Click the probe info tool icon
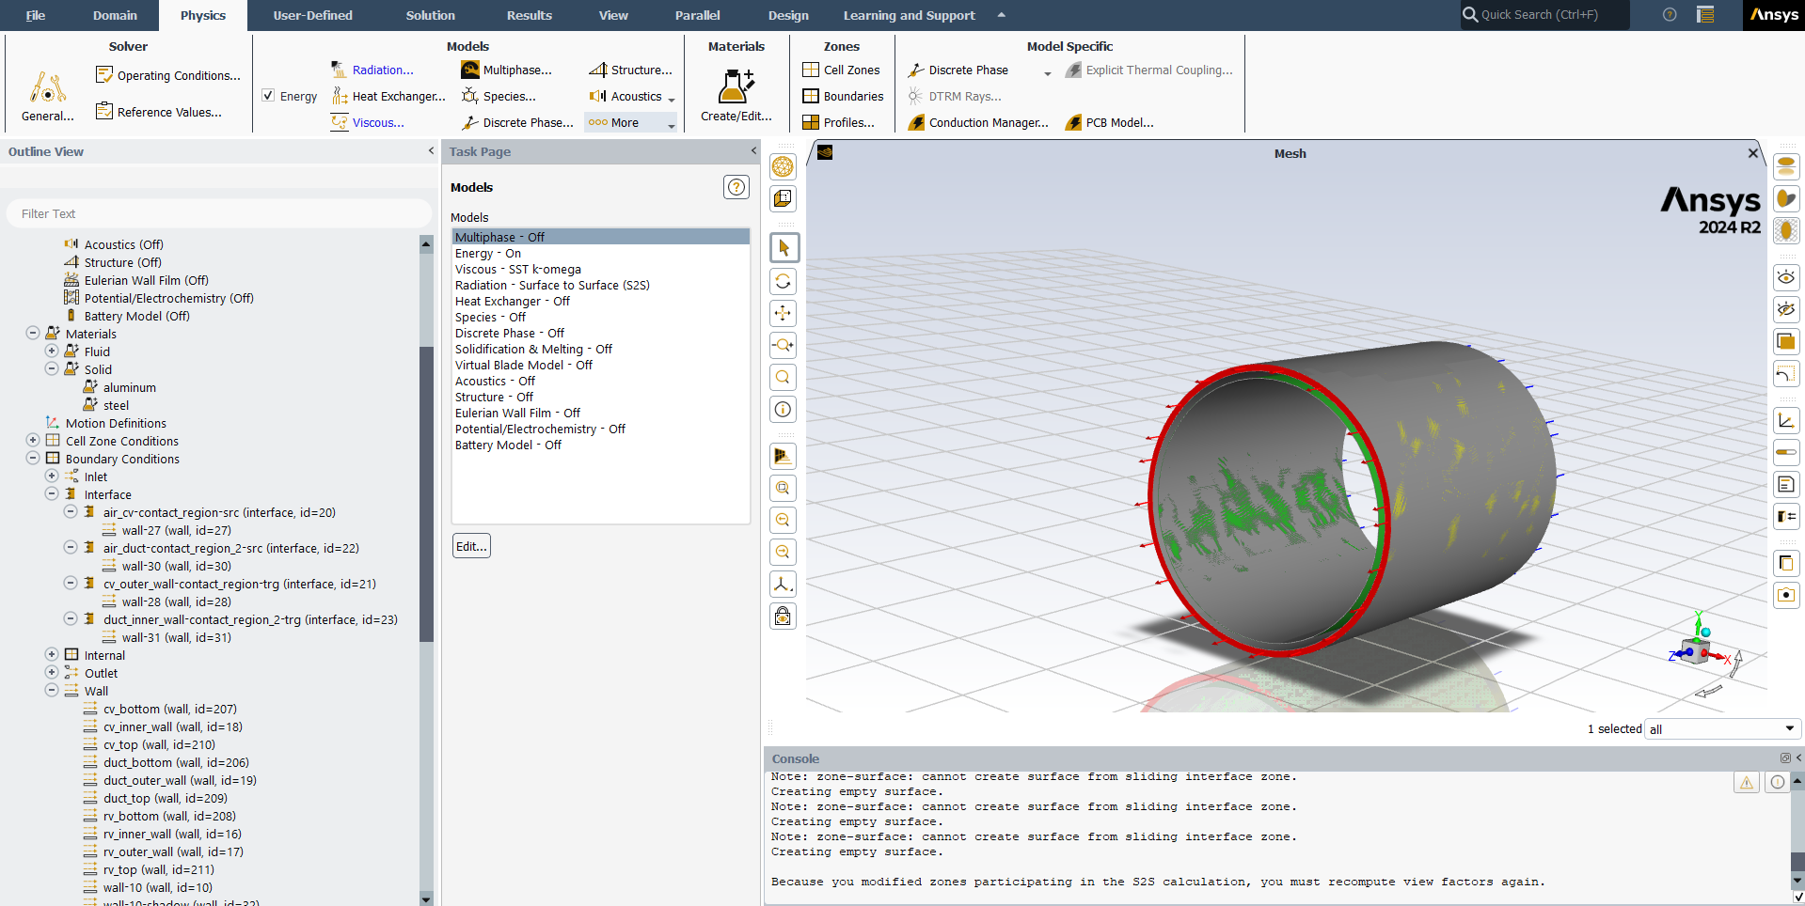1805x906 pixels. 783,409
